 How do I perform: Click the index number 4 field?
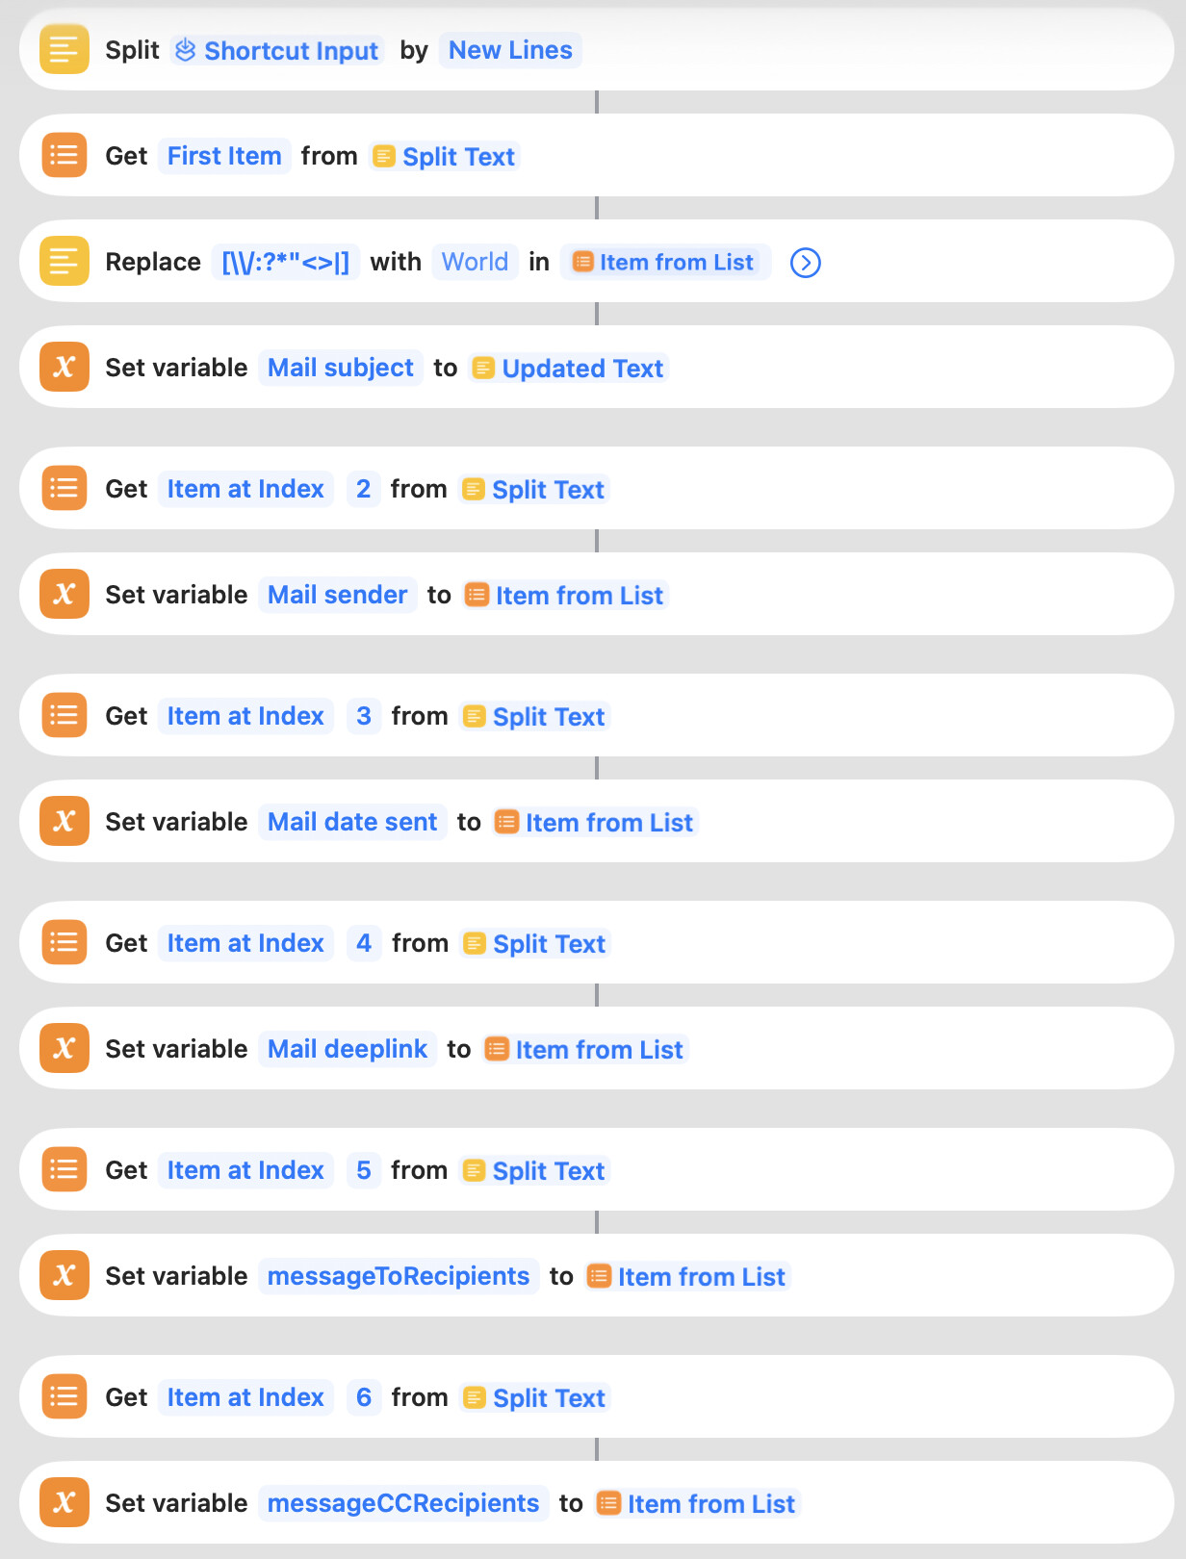point(364,943)
